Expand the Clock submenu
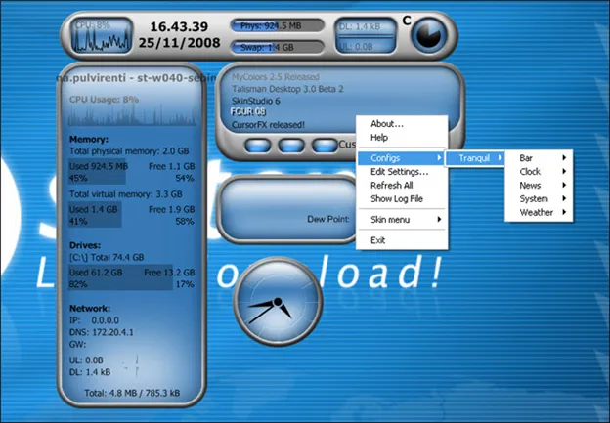The height and width of the screenshot is (423, 610). pos(539,172)
